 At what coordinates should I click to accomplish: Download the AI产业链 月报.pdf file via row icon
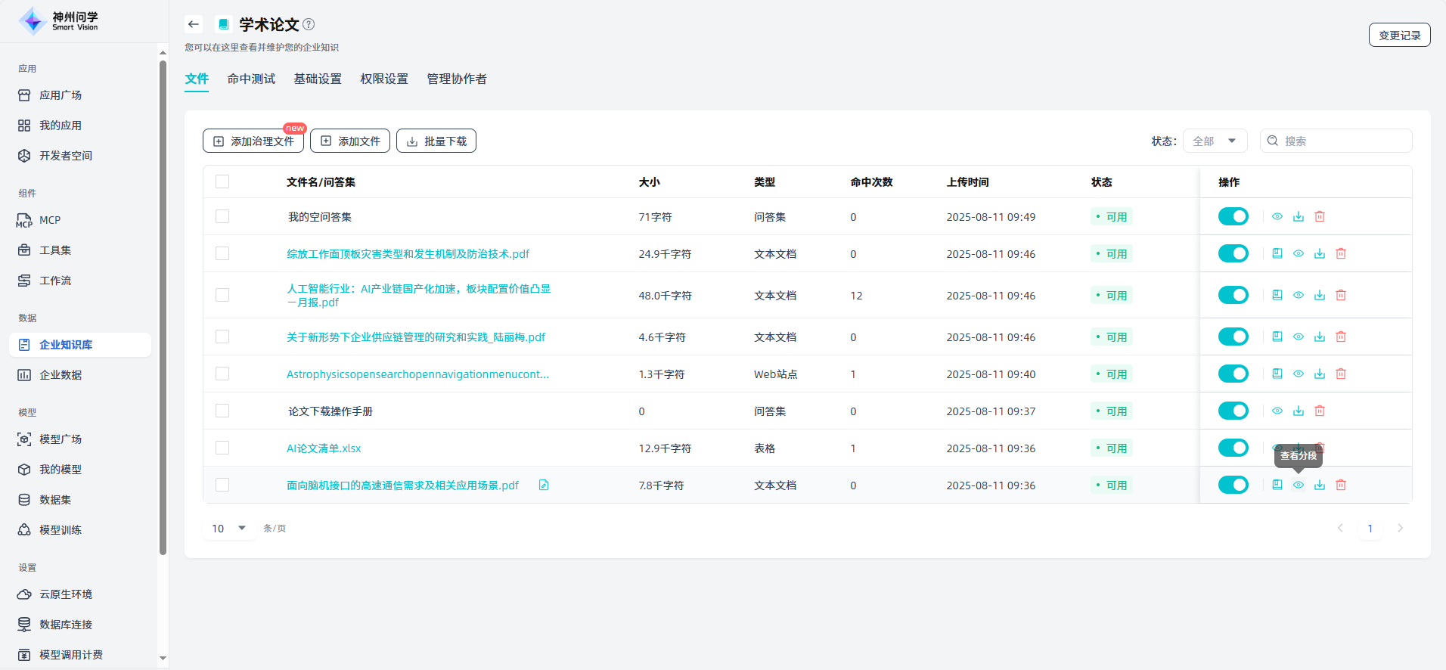(1320, 295)
